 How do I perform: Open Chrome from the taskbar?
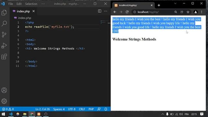[32, 114]
